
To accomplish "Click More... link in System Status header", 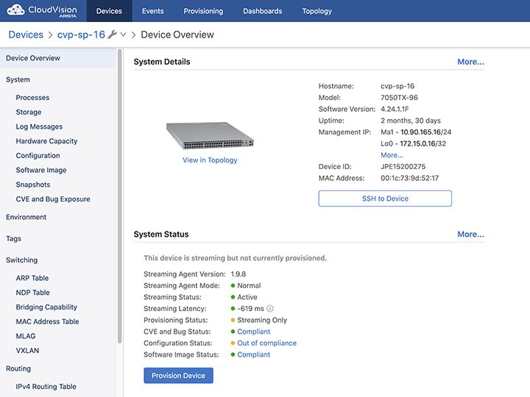I will coord(470,235).
